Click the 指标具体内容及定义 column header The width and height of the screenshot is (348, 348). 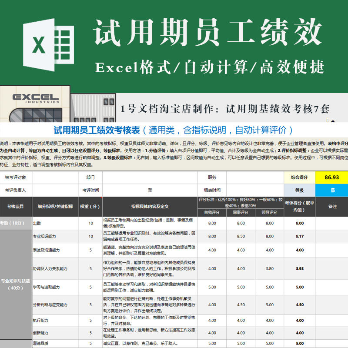pos(150,207)
